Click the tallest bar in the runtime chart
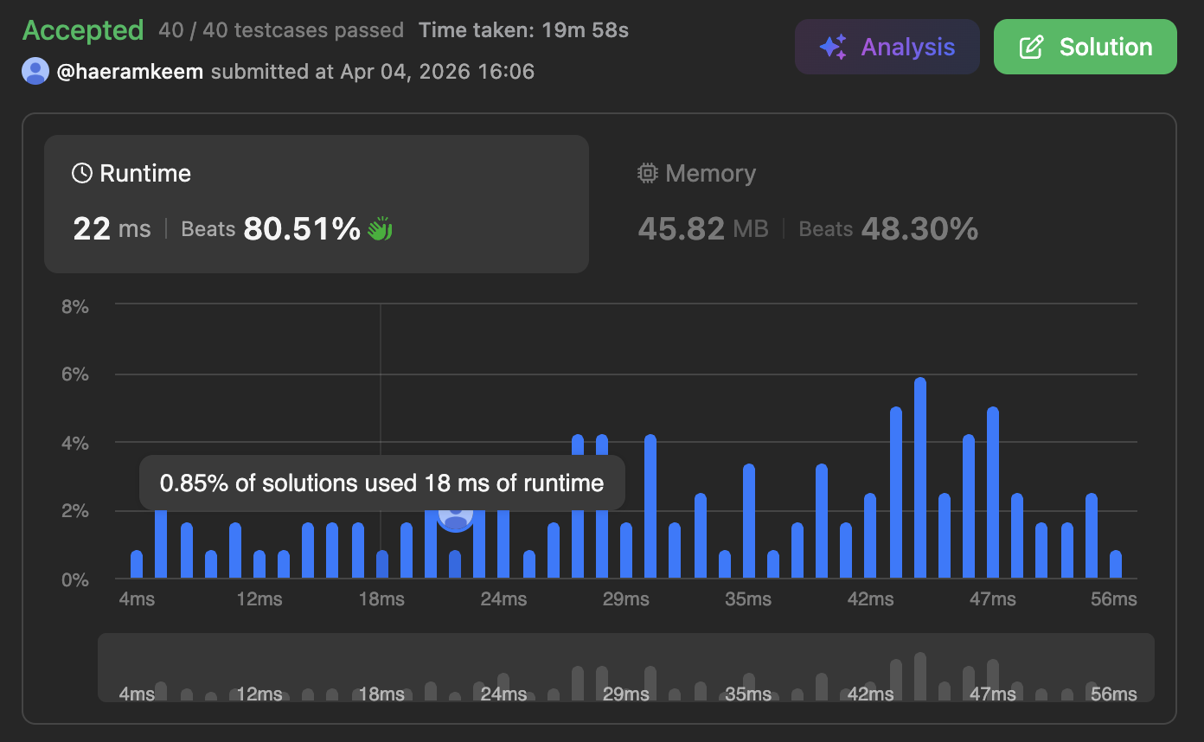Screen dimensions: 1204x742 [x=920, y=478]
